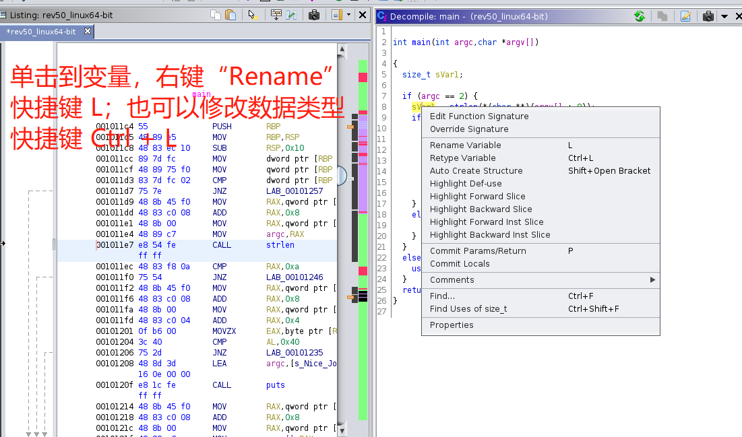Select Retype Variable in context menu
Image resolution: width=742 pixels, height=437 pixels.
pos(462,158)
